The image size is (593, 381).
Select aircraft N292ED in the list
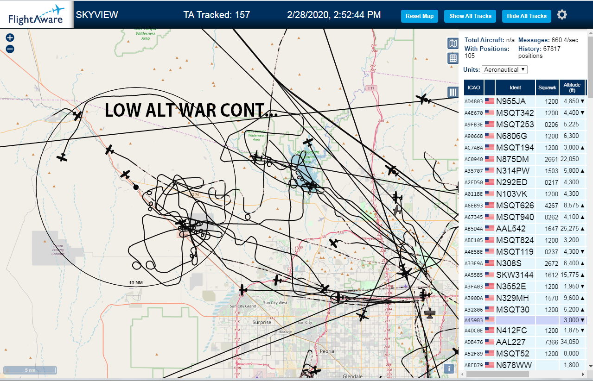click(x=525, y=182)
